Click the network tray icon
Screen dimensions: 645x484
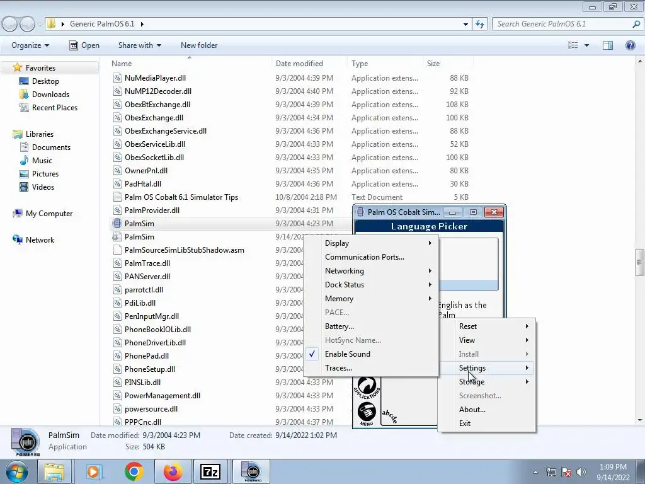(x=551, y=472)
